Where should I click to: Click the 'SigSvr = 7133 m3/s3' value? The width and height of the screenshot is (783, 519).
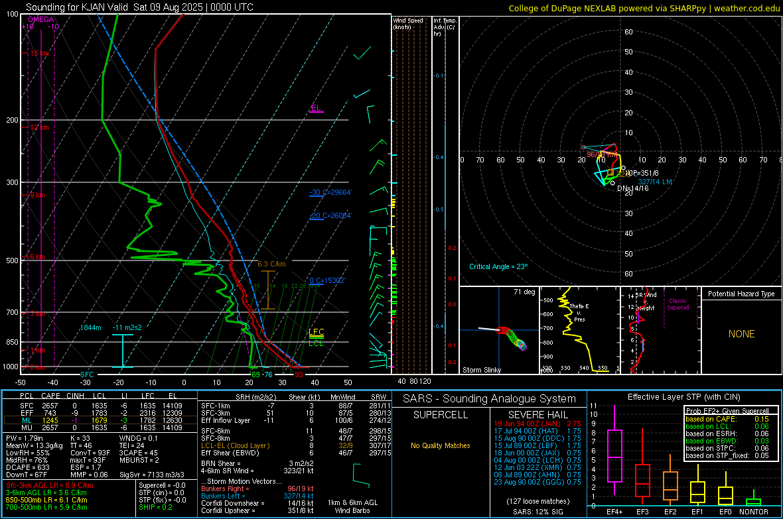(152, 475)
